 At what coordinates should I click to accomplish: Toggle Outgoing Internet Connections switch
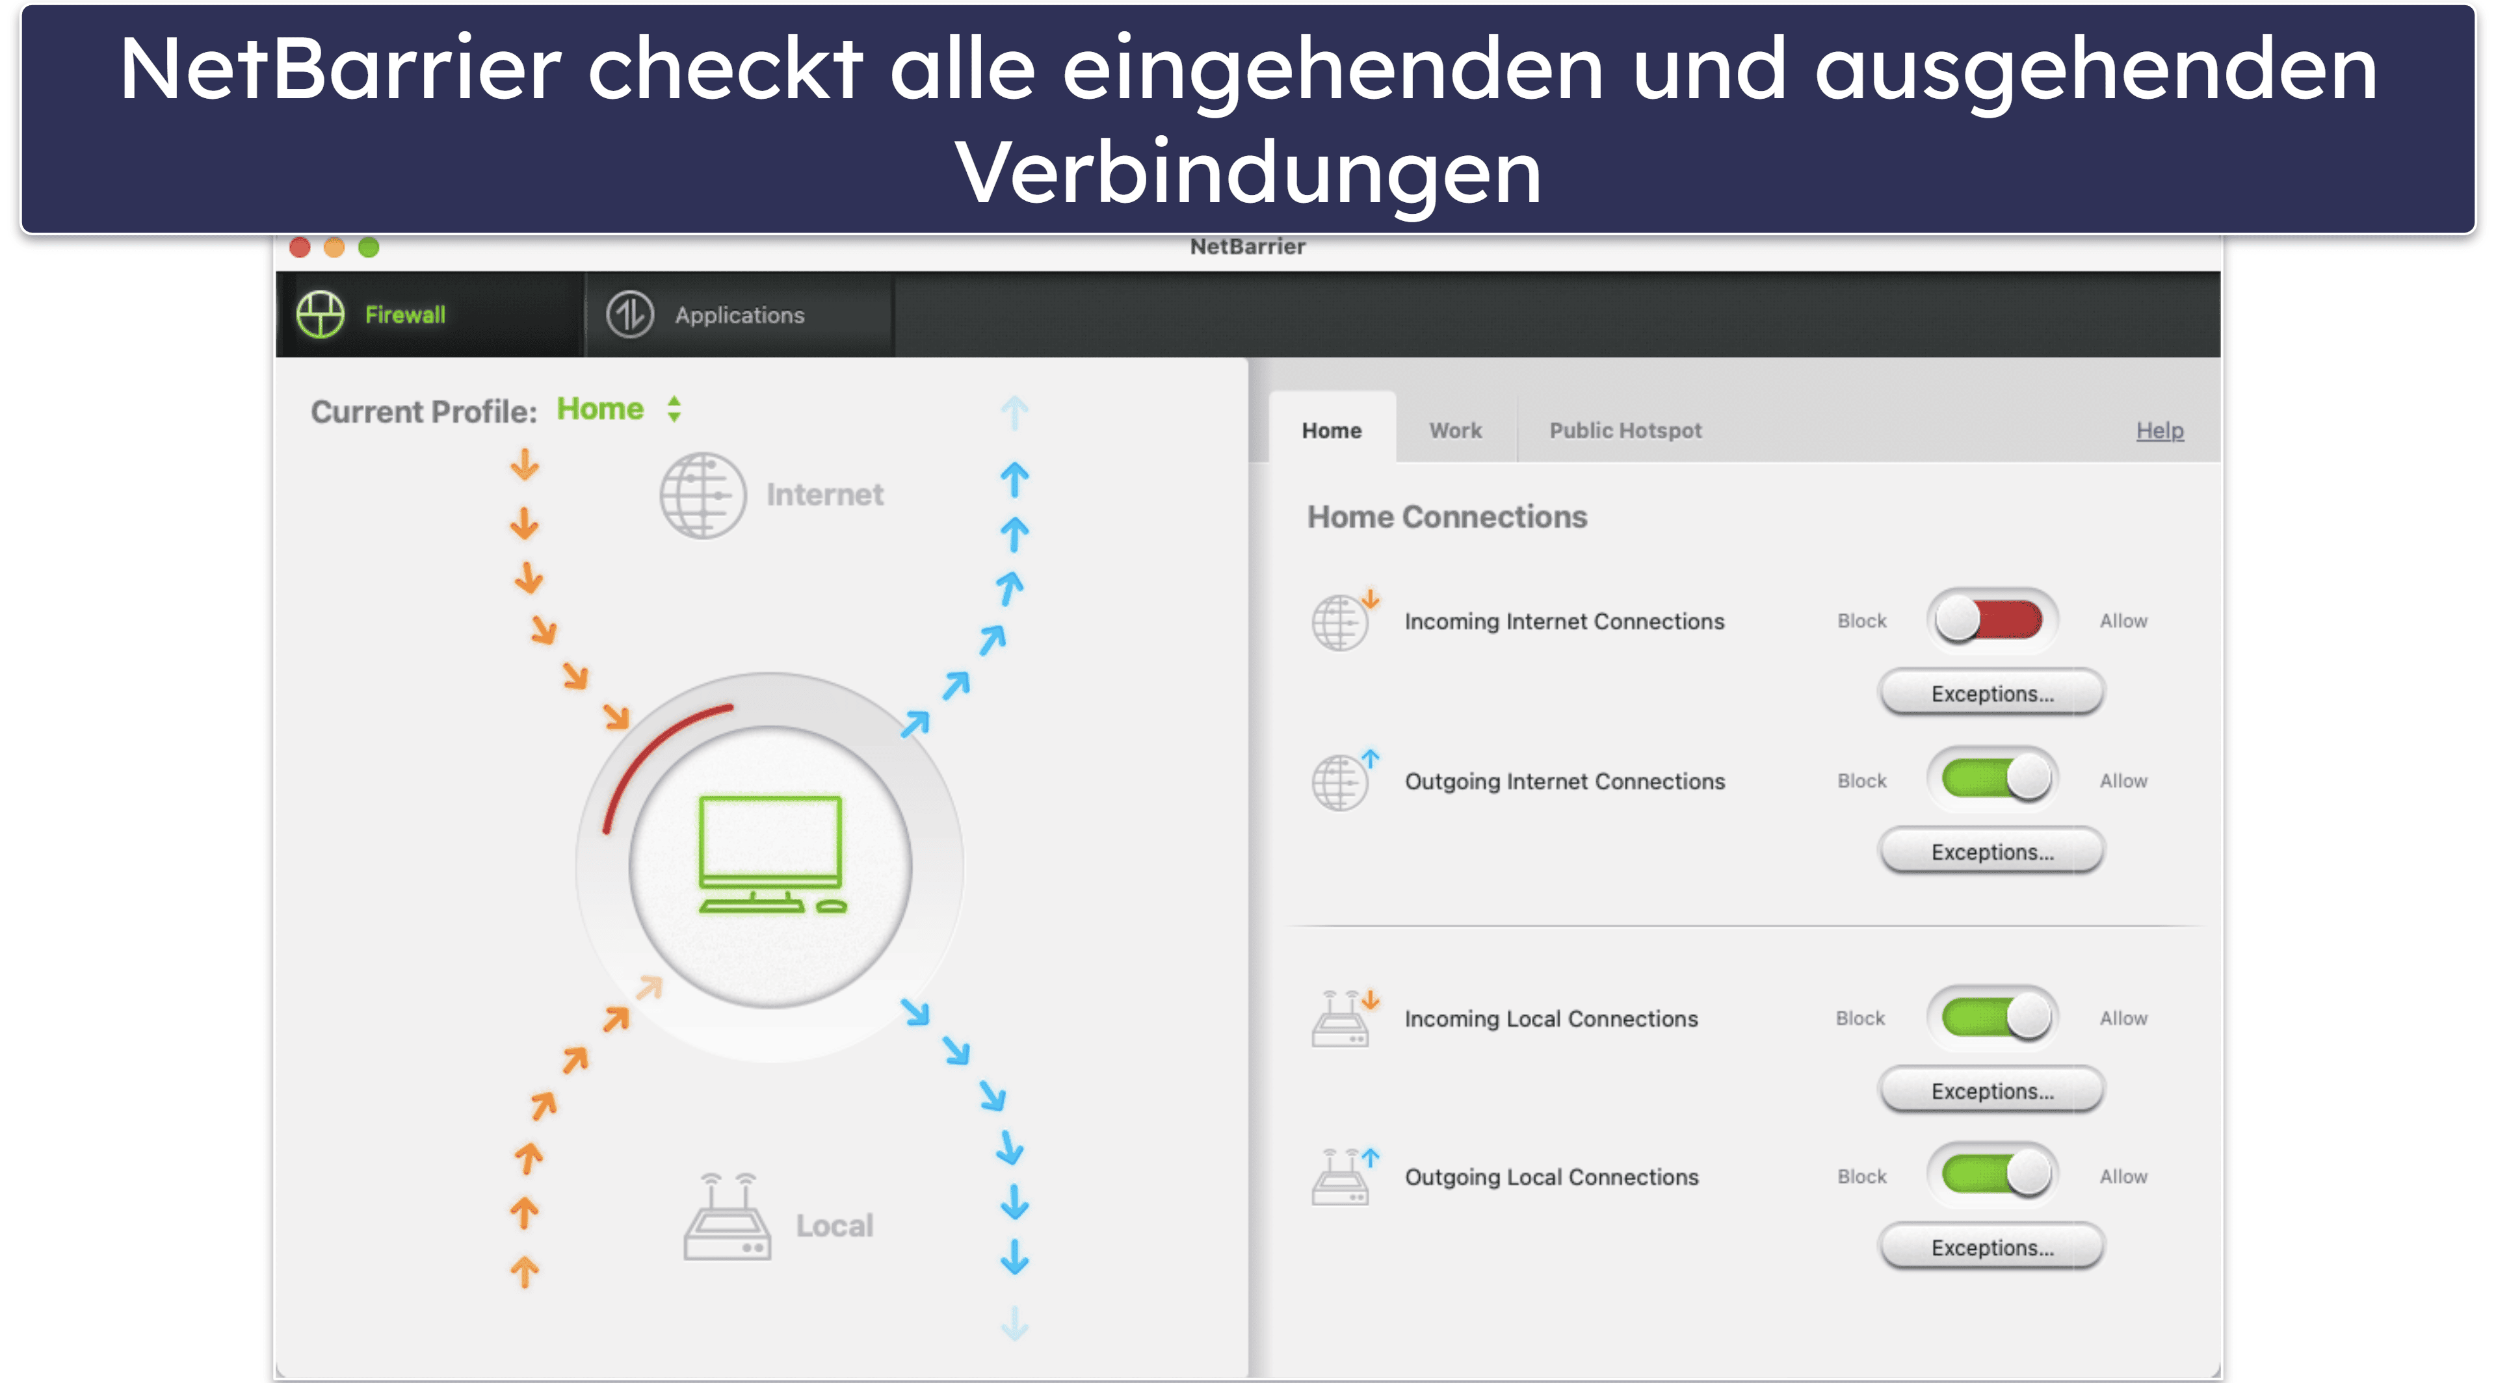click(1993, 778)
